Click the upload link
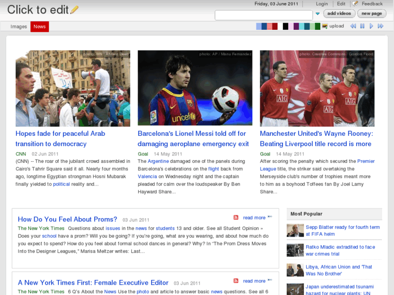The image size is (394, 295). point(337,26)
